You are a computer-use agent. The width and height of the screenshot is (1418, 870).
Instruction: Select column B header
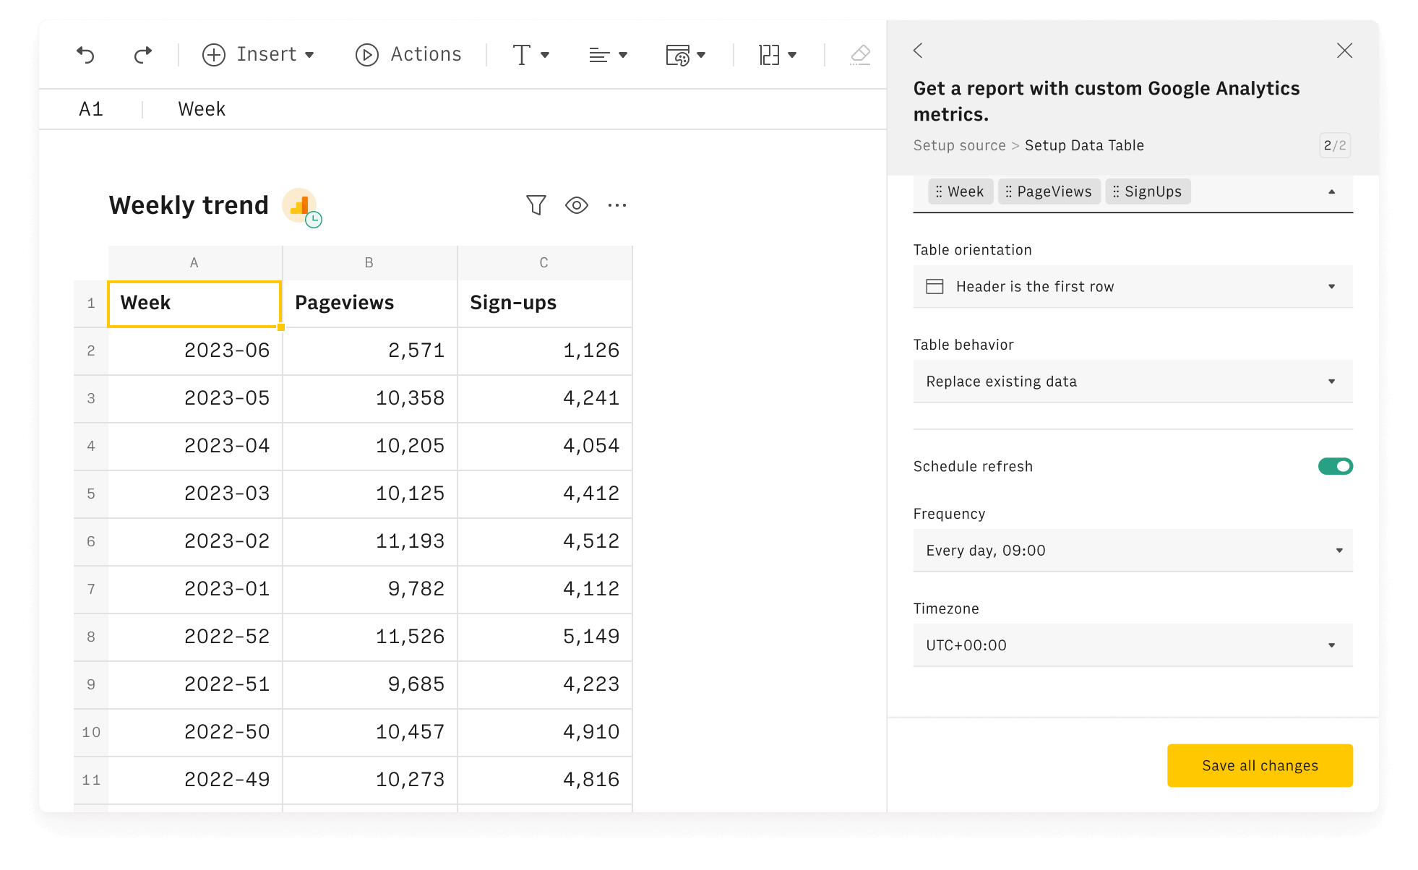point(369,263)
